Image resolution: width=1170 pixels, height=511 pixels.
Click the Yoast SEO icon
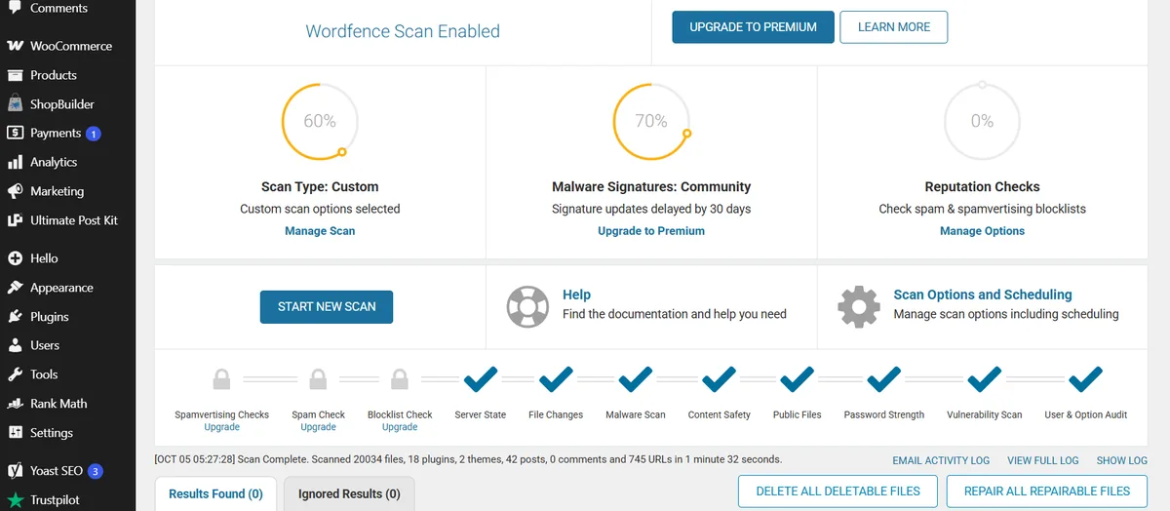tap(15, 471)
